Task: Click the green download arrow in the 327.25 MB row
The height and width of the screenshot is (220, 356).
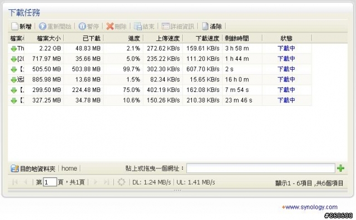Action: point(13,101)
